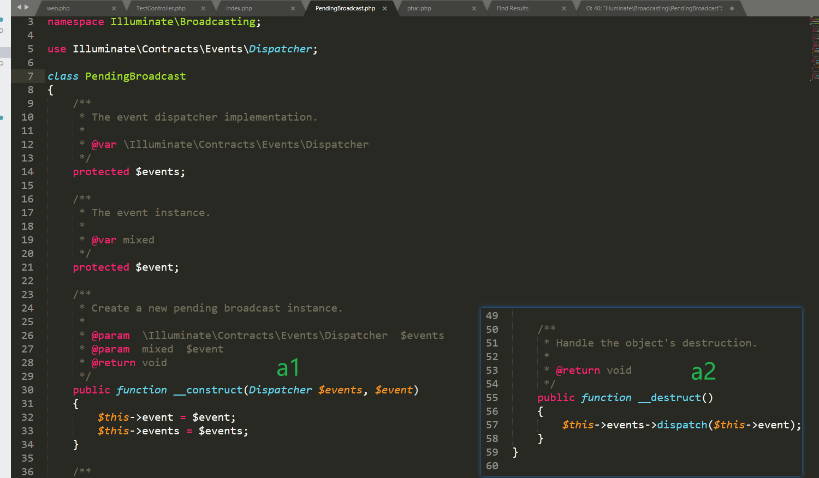Screen dimensions: 819x478
Task: Click 'Illuminate\Broadcasting' on line 3
Action: (183, 22)
